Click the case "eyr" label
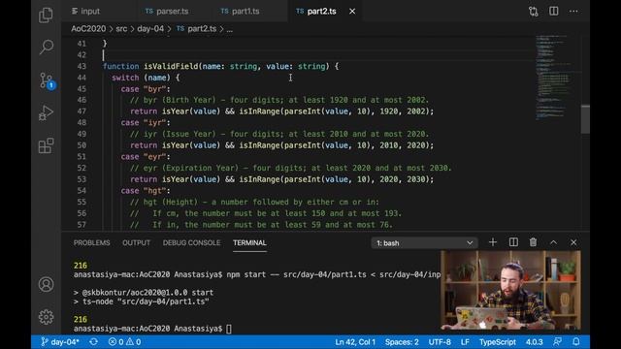Viewport: 621px width, 349px height. pos(146,157)
